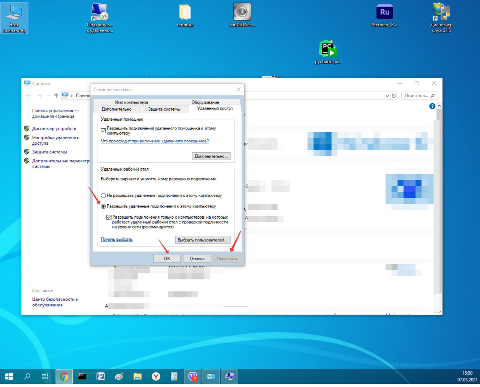Screen dimensions: 480x387
Task: Select 'Не разрешать удаленные подключения' radio option
Action: pyautogui.click(x=103, y=196)
